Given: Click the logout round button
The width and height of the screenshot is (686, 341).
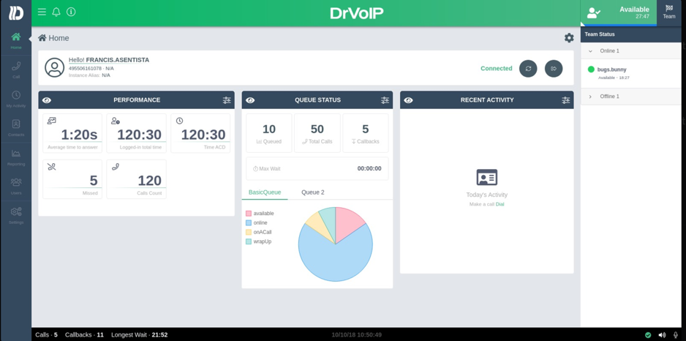Looking at the screenshot, I should (554, 68).
